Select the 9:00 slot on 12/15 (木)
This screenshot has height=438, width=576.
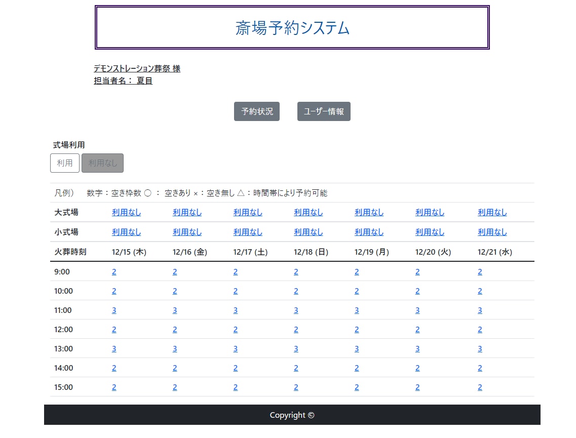click(x=114, y=272)
